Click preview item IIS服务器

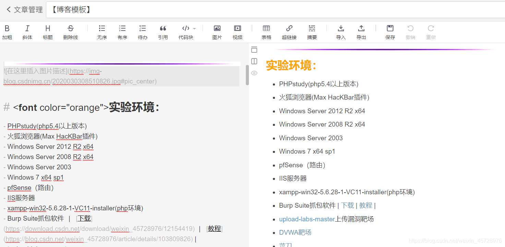293,178
